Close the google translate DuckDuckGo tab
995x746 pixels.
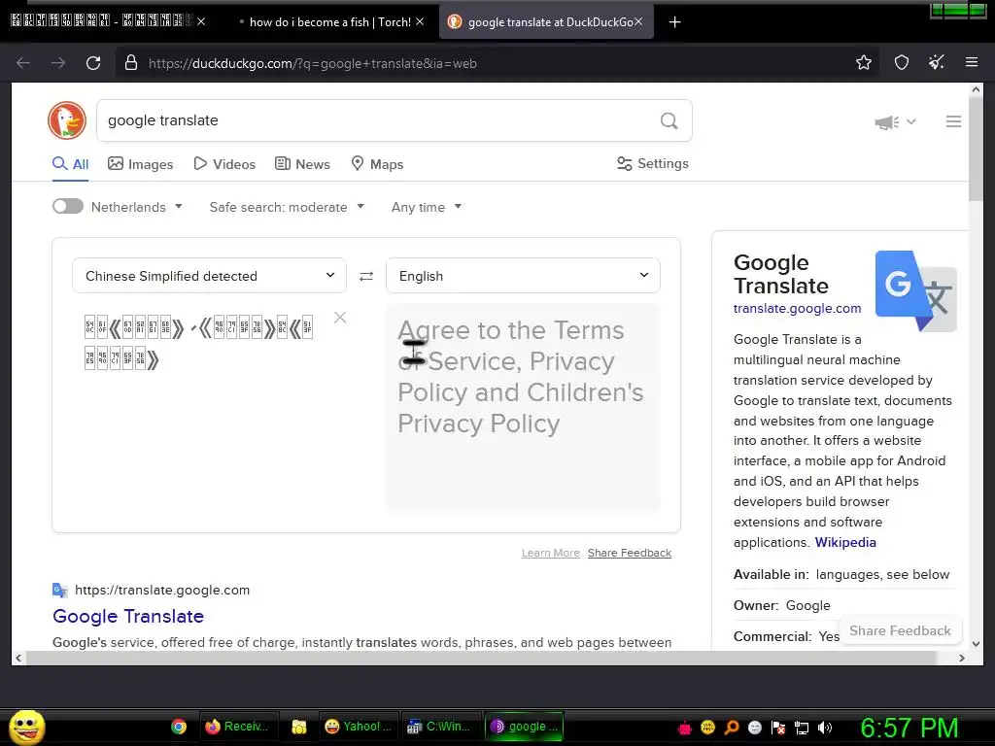(x=638, y=21)
